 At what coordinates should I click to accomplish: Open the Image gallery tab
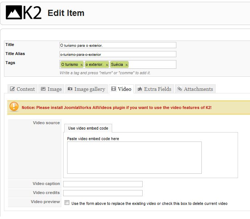tap(87, 89)
